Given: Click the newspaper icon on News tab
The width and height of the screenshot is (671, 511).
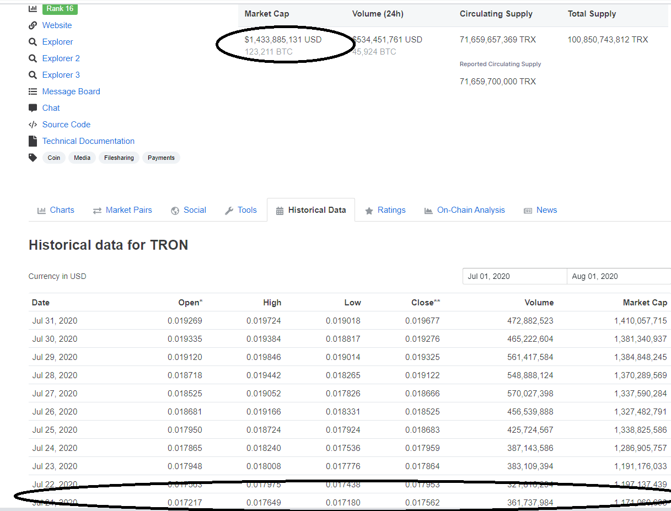Looking at the screenshot, I should [528, 211].
